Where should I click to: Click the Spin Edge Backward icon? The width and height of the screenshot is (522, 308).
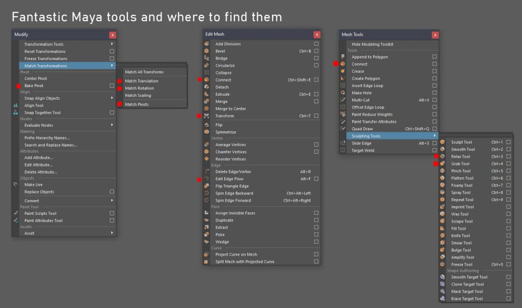point(206,193)
